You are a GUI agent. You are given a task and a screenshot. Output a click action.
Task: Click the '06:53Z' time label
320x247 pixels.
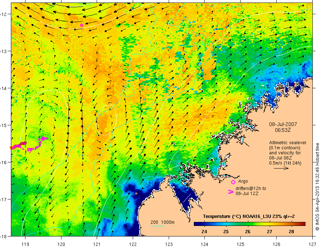click(x=283, y=130)
